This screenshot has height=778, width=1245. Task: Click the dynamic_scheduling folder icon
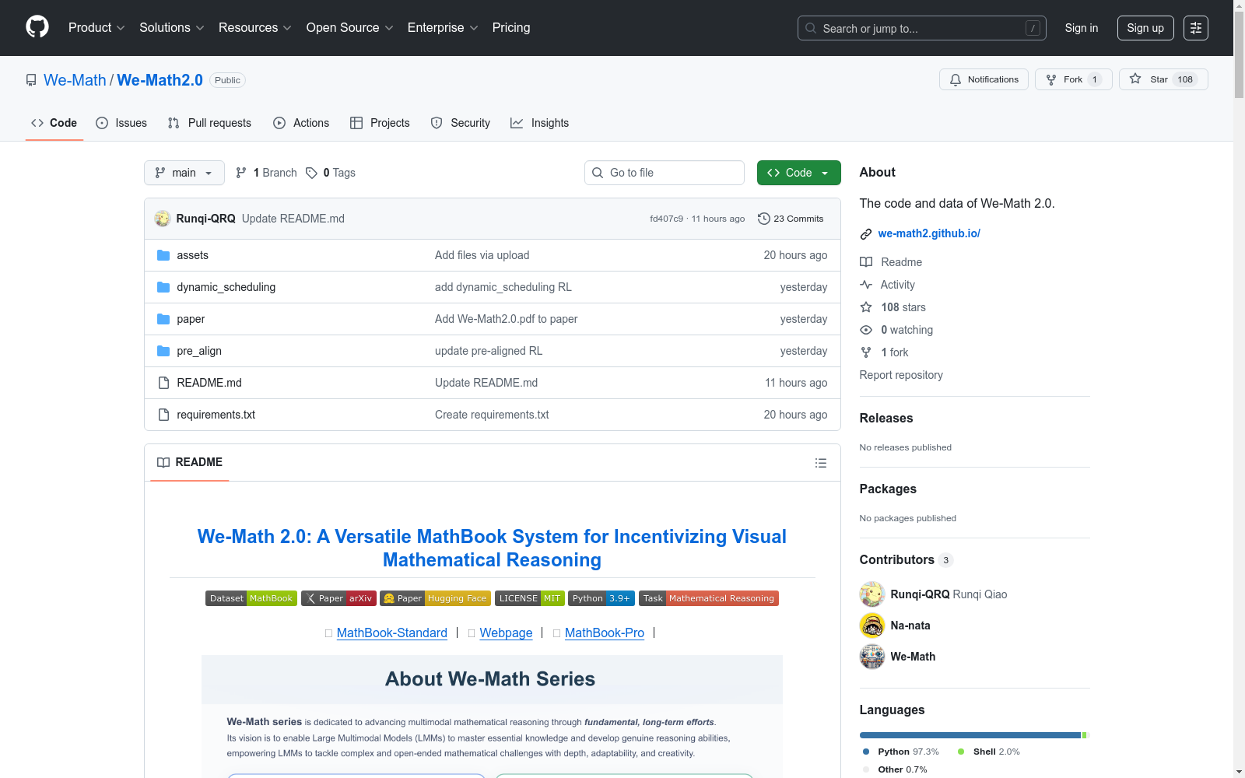(x=163, y=287)
